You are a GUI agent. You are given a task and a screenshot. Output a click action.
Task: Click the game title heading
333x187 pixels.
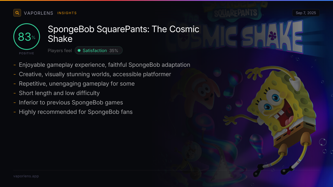pos(123,34)
